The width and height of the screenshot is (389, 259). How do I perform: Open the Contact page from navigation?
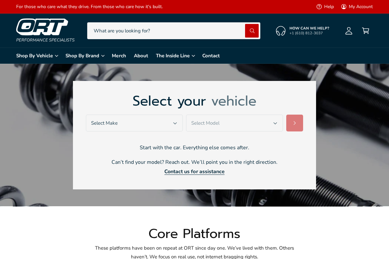pyautogui.click(x=211, y=56)
